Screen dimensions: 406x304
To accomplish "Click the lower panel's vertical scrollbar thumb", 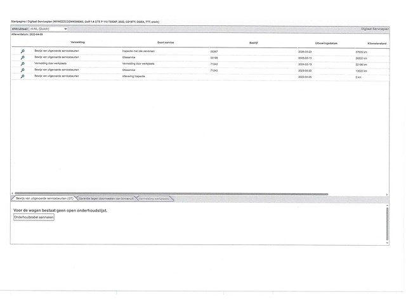I will tap(387, 224).
